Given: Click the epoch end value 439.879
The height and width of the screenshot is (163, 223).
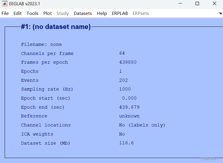Looking at the screenshot, I should click(129, 107).
